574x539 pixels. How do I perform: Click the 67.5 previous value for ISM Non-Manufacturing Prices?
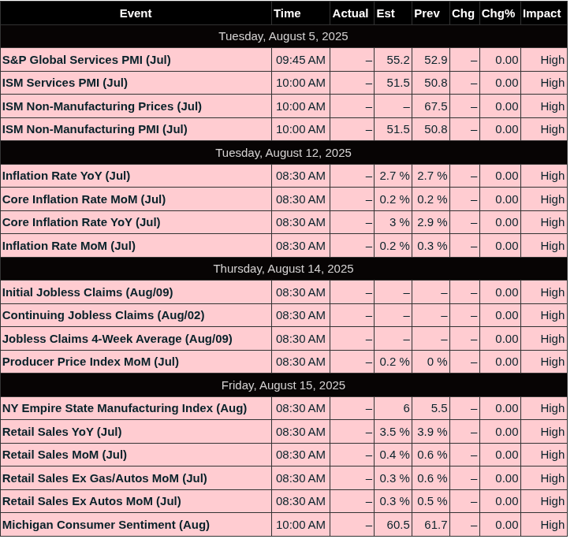[430, 106]
